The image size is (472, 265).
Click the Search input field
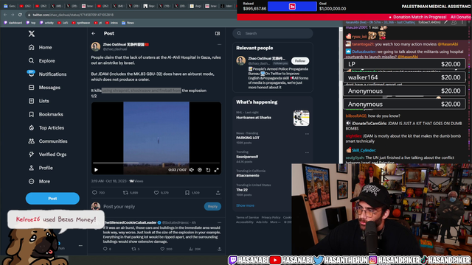[273, 34]
